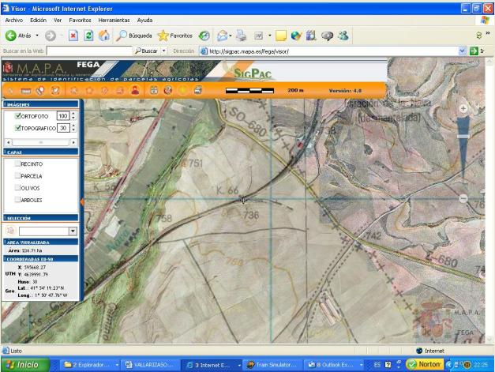Open the Selección dropdown list
This screenshot has height=372, width=495.
click(73, 231)
